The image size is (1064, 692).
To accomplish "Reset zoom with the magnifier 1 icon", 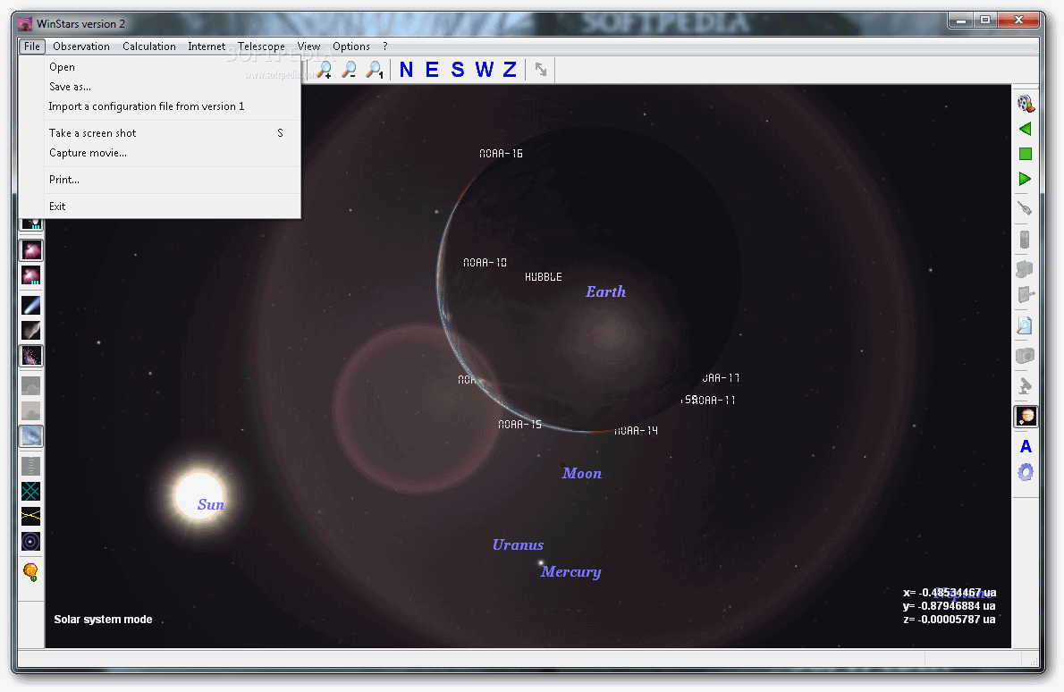I will 375,69.
